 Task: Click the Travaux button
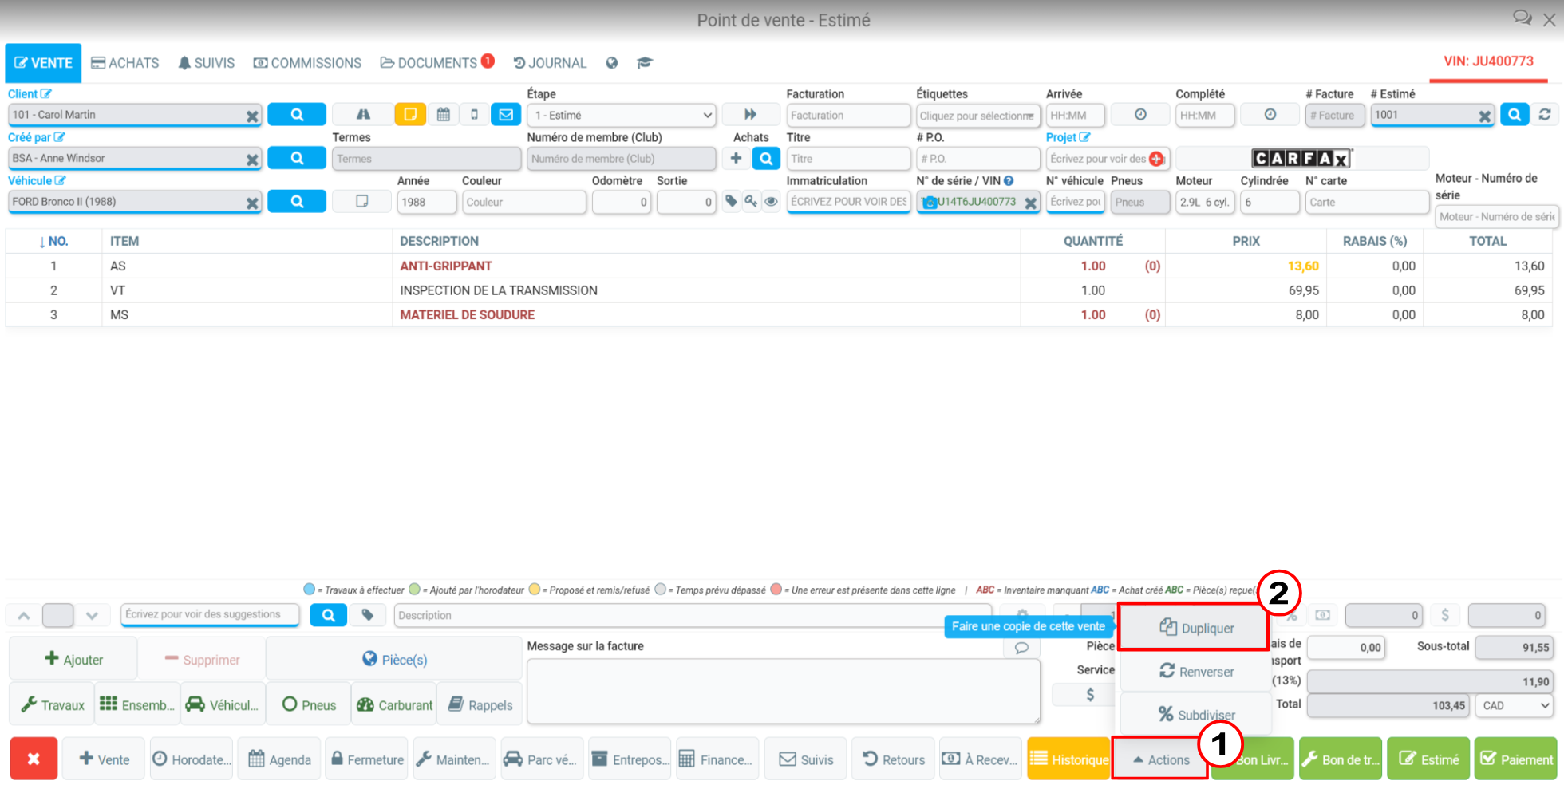[x=52, y=704]
